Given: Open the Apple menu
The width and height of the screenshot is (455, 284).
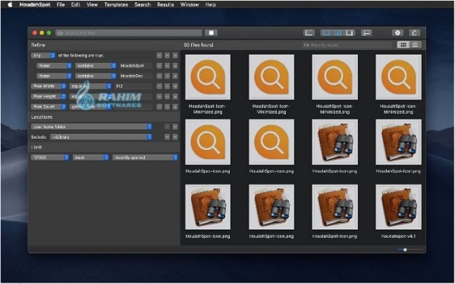Looking at the screenshot, I should pos(10,5).
